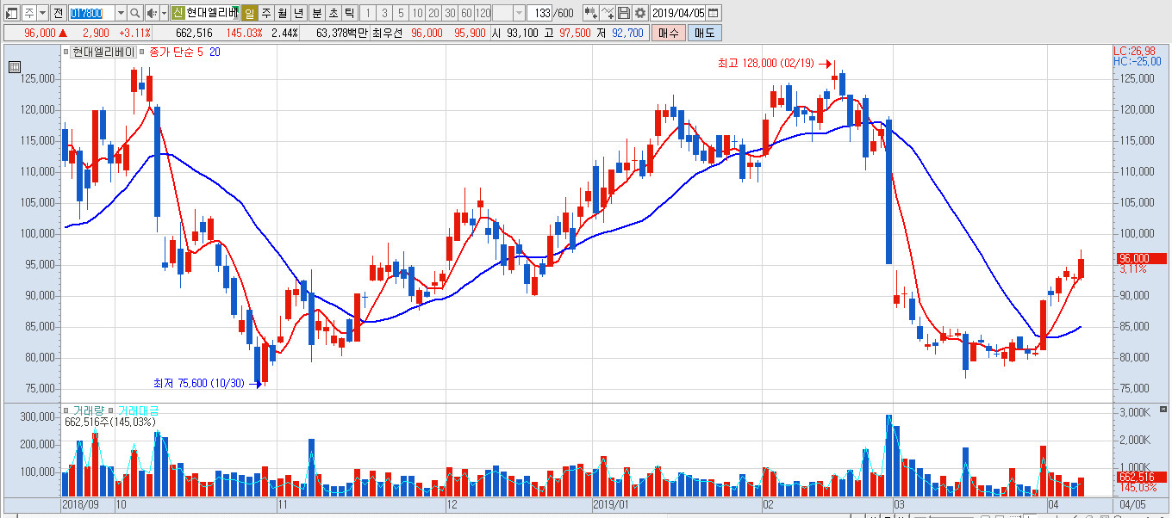The image size is (1172, 518).
Task: Click the 63,378백만 trading value figure
Action: (x=342, y=33)
